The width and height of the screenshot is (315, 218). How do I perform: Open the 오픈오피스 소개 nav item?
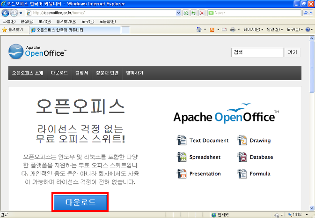(x=28, y=73)
